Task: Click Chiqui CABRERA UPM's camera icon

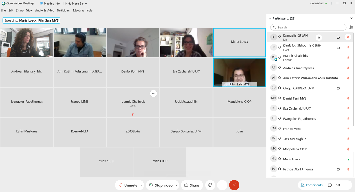Action: click(x=338, y=88)
